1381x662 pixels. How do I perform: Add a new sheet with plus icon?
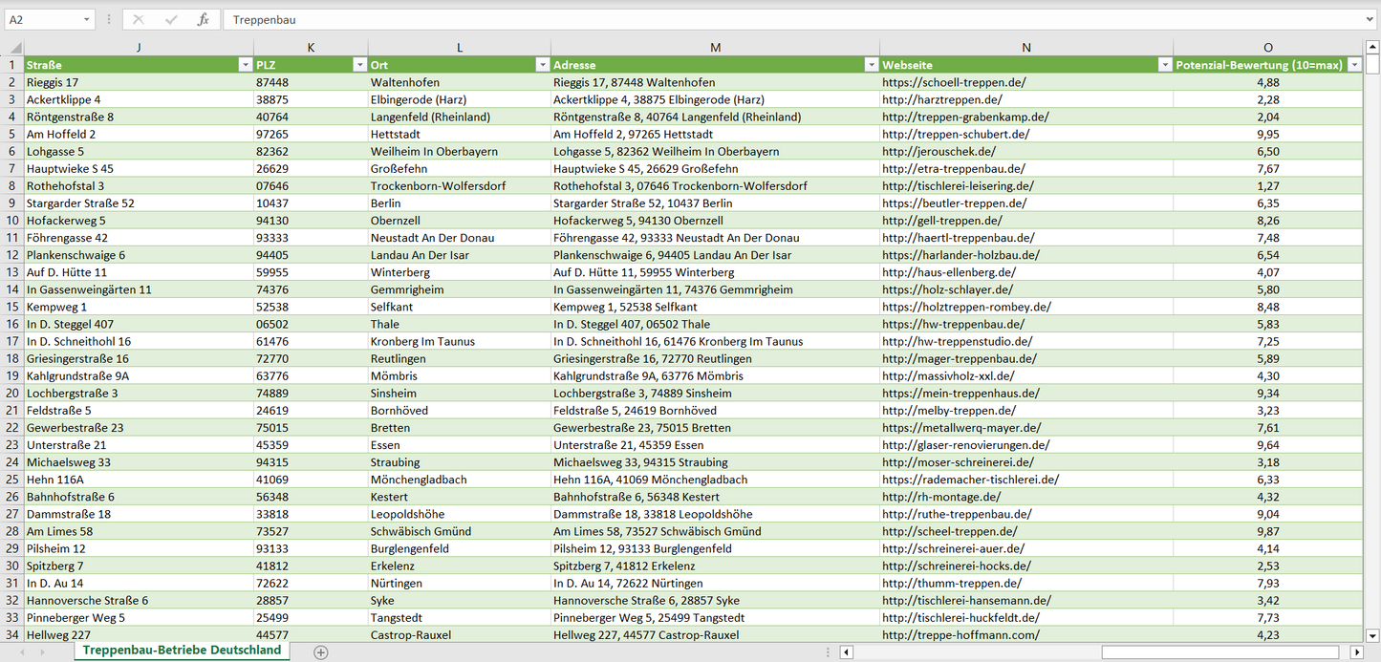[x=321, y=652]
